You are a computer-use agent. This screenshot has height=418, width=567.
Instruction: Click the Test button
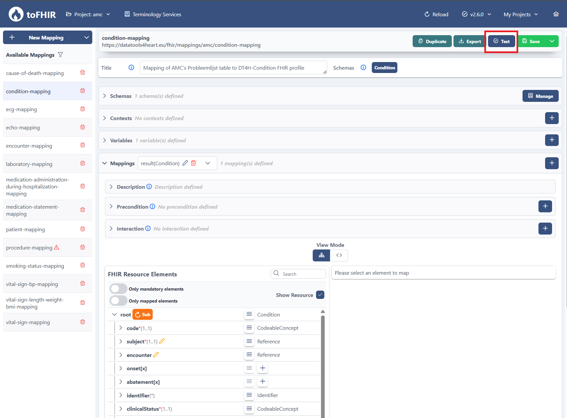(501, 41)
